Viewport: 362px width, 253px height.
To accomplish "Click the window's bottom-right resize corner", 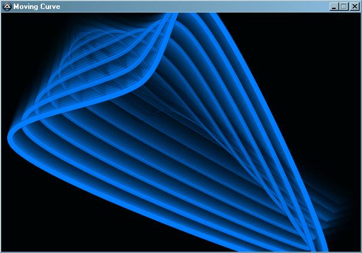I will coord(360,251).
